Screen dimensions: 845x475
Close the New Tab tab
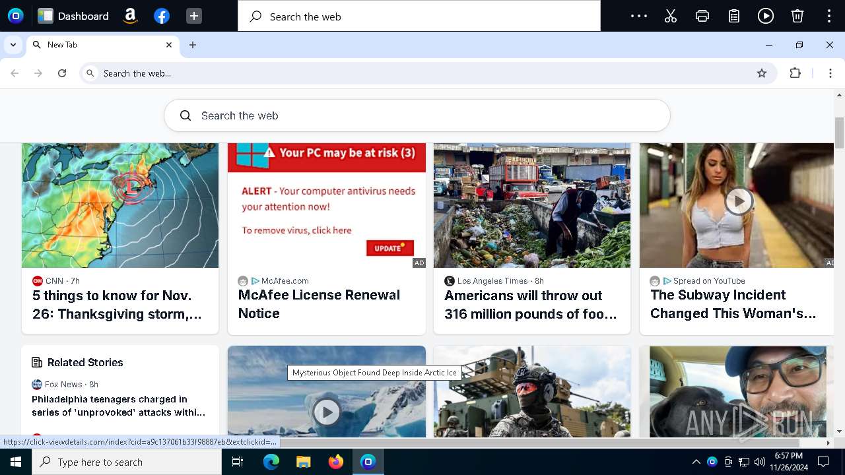(x=169, y=45)
